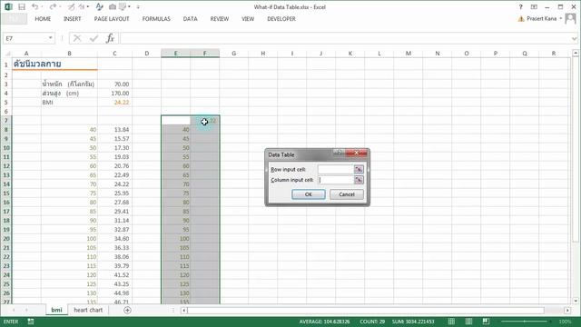Screen dimensions: 581x327
Task: Select the column E header
Action: [x=175, y=54]
